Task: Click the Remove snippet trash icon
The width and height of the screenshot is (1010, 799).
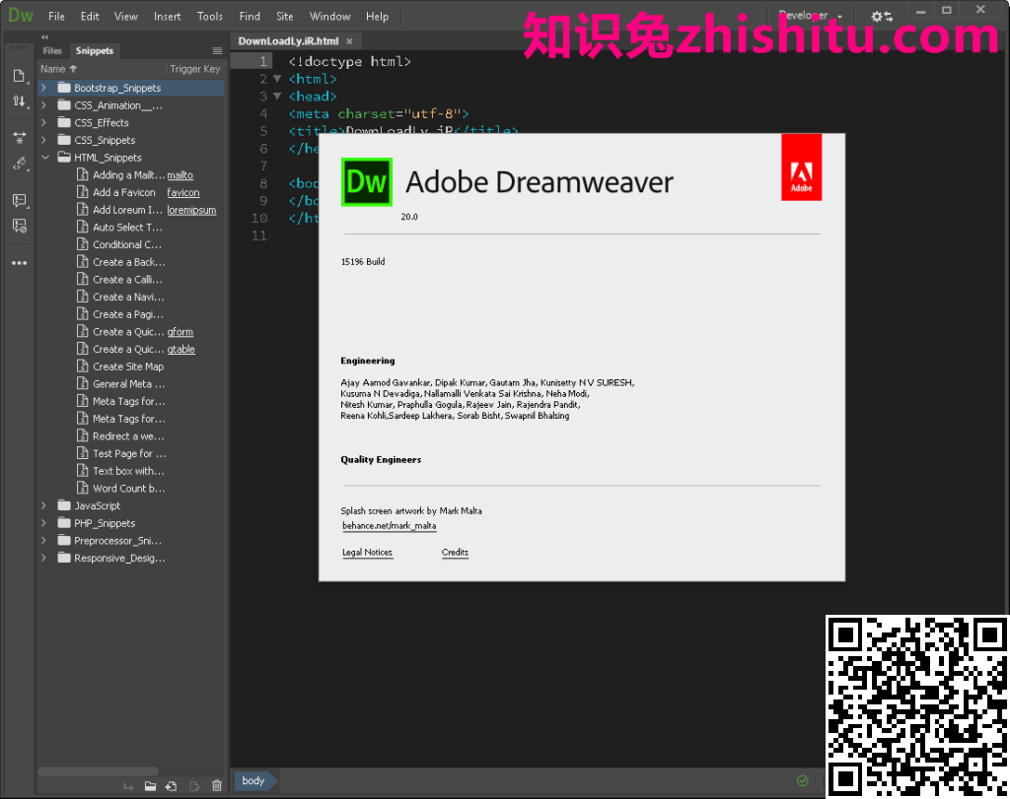Action: click(x=217, y=785)
